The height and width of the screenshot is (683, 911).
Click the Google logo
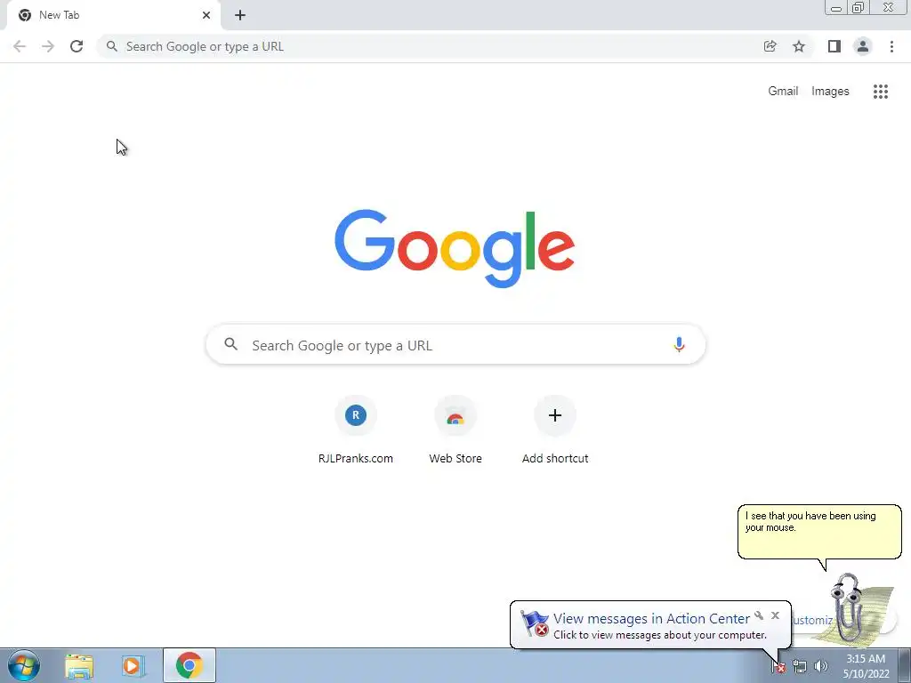point(455,249)
